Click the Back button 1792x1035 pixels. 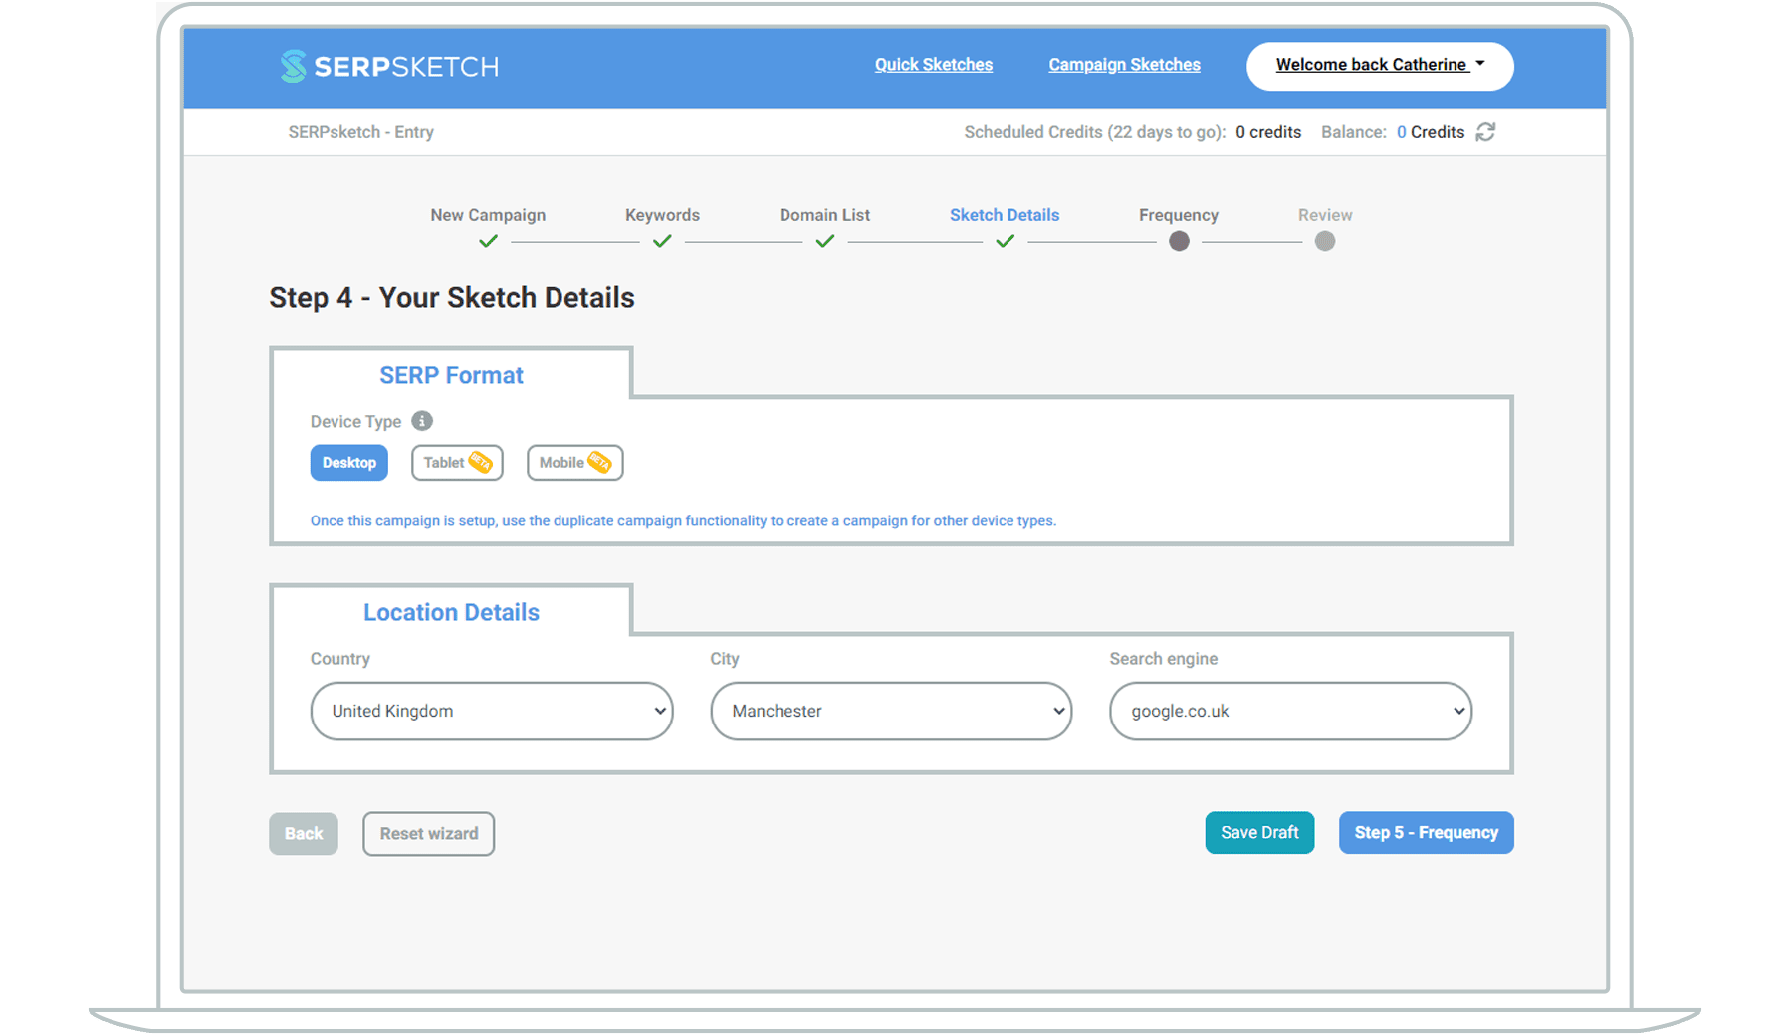click(x=304, y=834)
